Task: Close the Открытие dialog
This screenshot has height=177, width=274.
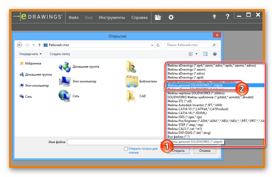Action: point(217,35)
